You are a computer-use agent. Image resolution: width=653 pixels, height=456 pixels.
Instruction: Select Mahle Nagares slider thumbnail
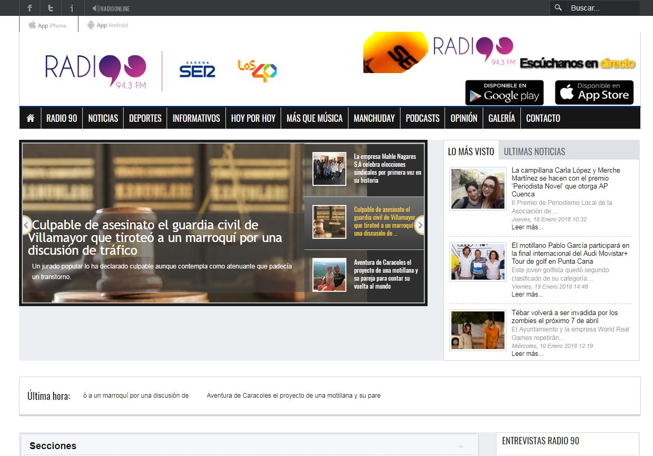pyautogui.click(x=329, y=169)
